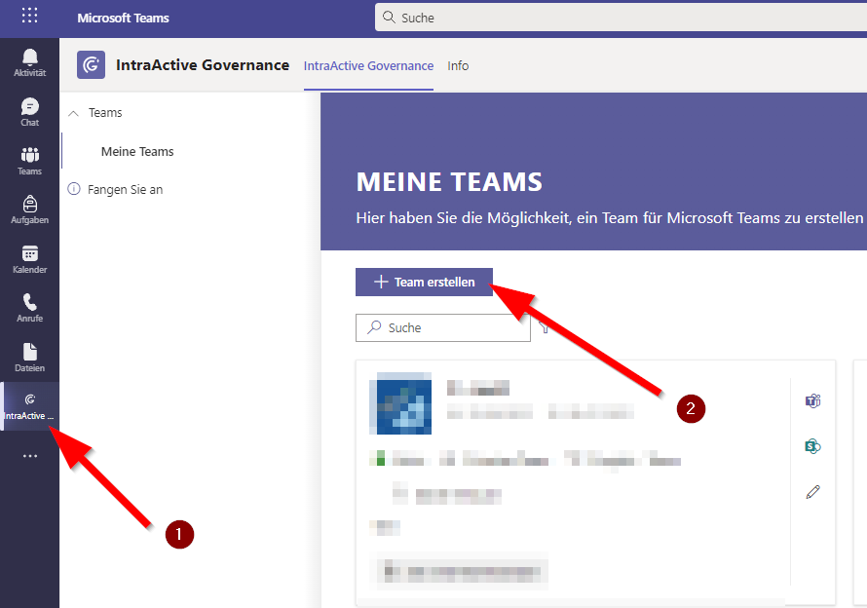Click the MEINE TEAMS heading text
The height and width of the screenshot is (608, 867).
coord(449,182)
